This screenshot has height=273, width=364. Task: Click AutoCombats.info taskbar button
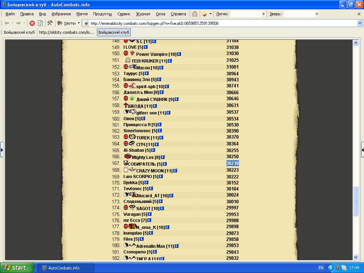click(x=66, y=268)
